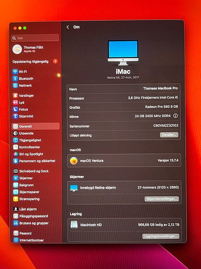Click 24 GB 2400 MHz DDR4 text
Screen dimensions: 201x269
(152, 116)
